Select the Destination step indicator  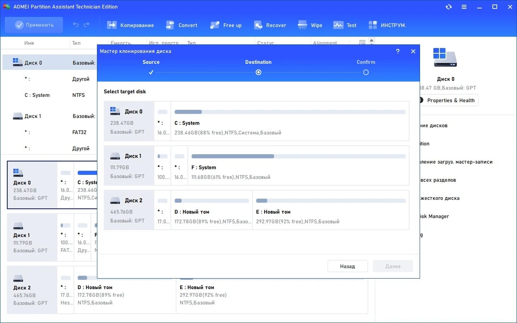pyautogui.click(x=258, y=67)
